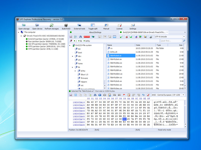Select the Raw partition (sector 58589118, 7.62GB)
This screenshot has height=150, width=201.
tap(45, 42)
